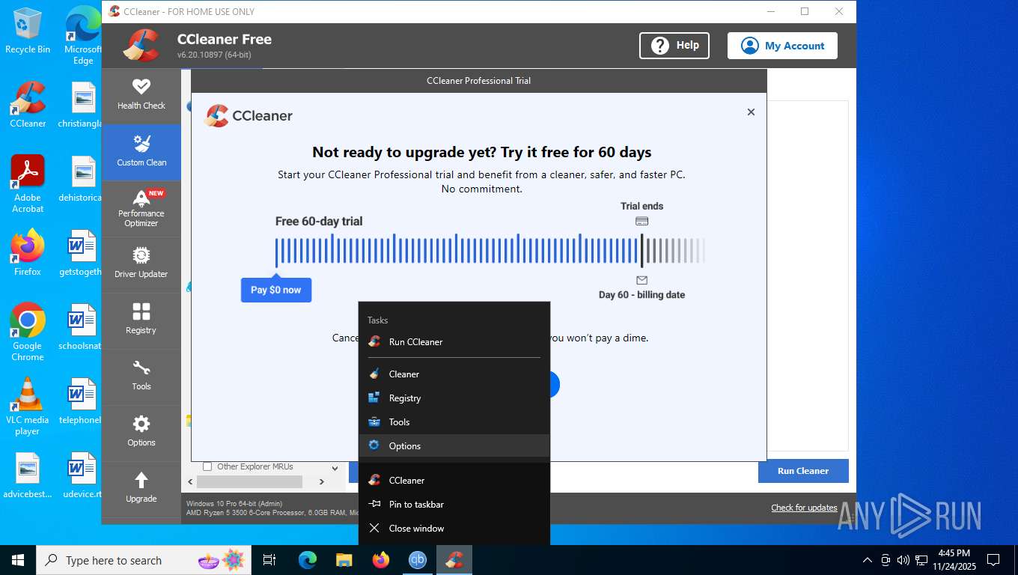
Task: Open Options in CCleaner sidebar
Action: pyautogui.click(x=141, y=433)
